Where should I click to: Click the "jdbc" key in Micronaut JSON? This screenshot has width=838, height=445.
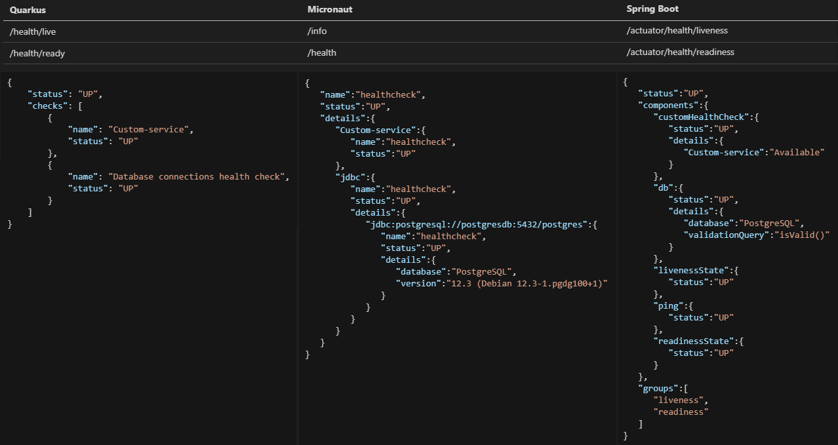tap(352, 177)
